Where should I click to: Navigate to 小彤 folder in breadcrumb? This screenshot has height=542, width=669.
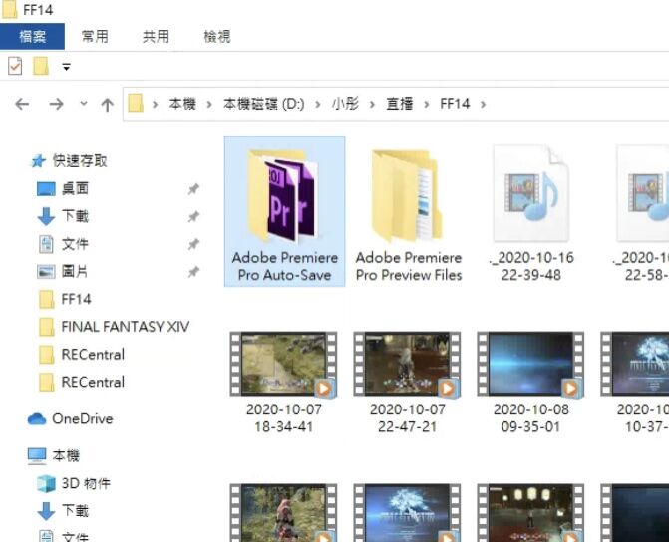point(345,104)
